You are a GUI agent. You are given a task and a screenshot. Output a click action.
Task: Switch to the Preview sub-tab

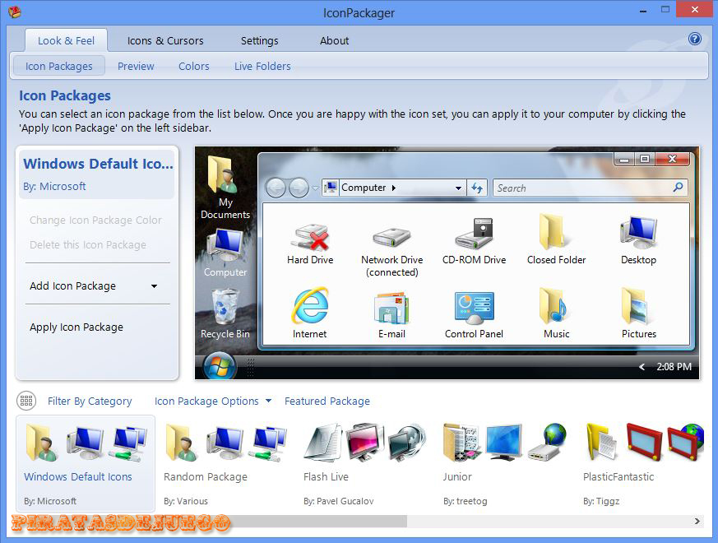136,66
